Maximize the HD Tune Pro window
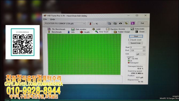 pos(137,15)
